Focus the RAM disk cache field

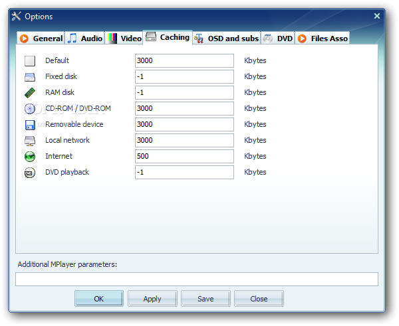click(184, 93)
